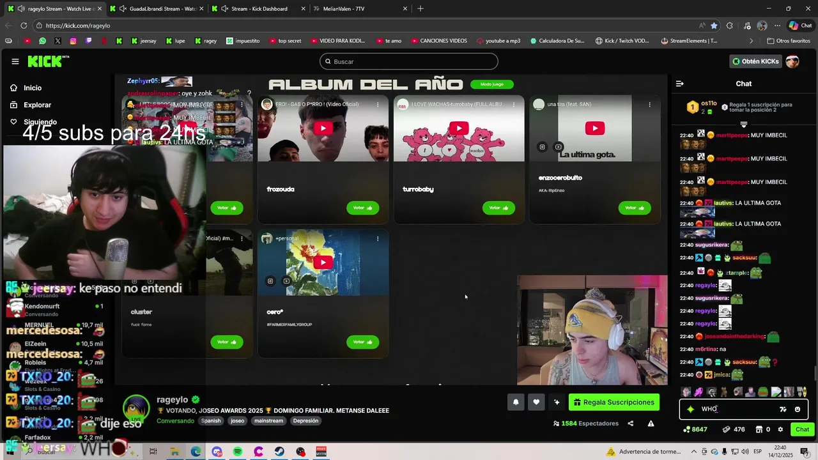This screenshot has width=818, height=460.
Task: Click Instagram icon on enzocerobulto card
Action: click(542, 147)
